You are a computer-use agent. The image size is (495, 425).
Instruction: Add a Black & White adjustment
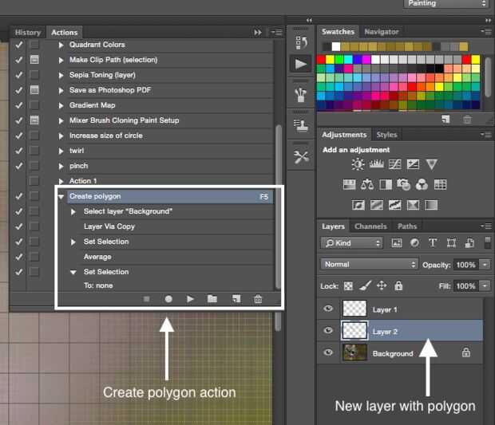coord(386,184)
